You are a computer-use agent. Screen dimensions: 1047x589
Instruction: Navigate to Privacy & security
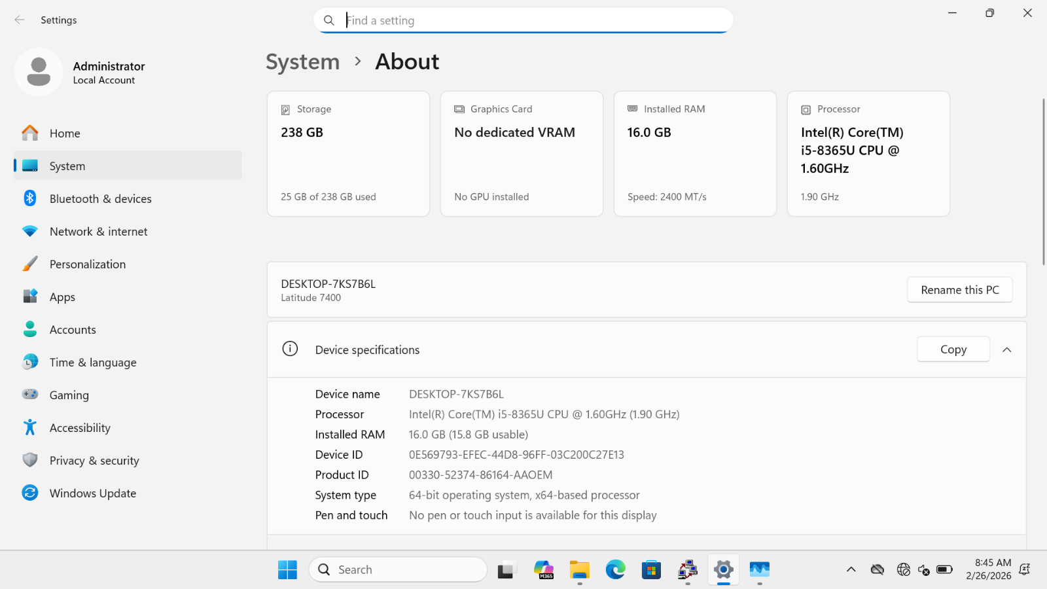coord(128,460)
